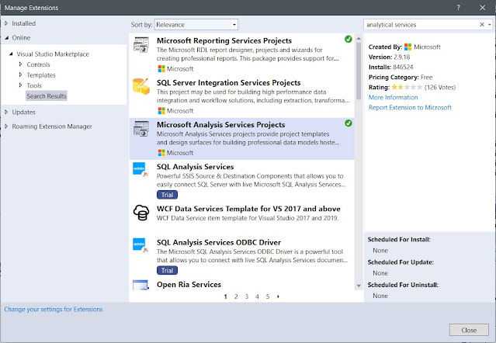Go to results page 4
Viewport: 496px width, 343px height.
tap(257, 296)
